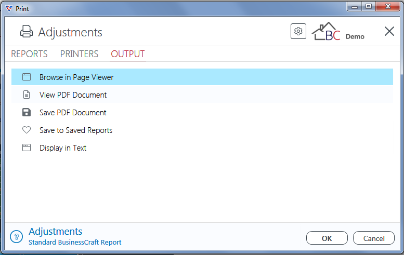The height and width of the screenshot is (255, 404).
Task: Click the Display in Text window icon
Action: point(27,147)
